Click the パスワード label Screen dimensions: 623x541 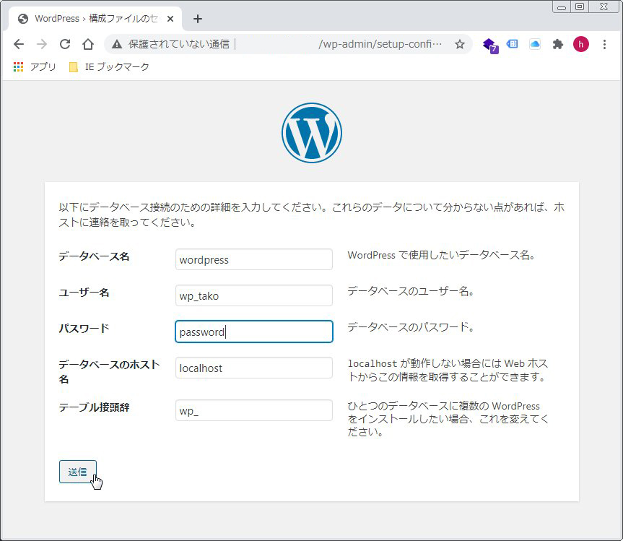click(x=84, y=329)
